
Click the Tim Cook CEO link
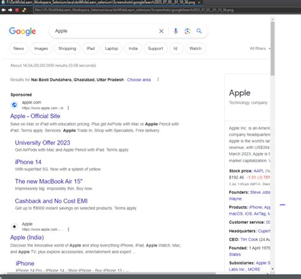(249, 240)
